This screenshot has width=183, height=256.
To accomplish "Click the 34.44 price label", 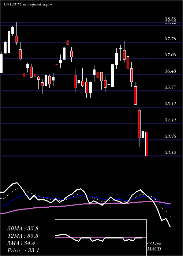I will coord(171,120).
